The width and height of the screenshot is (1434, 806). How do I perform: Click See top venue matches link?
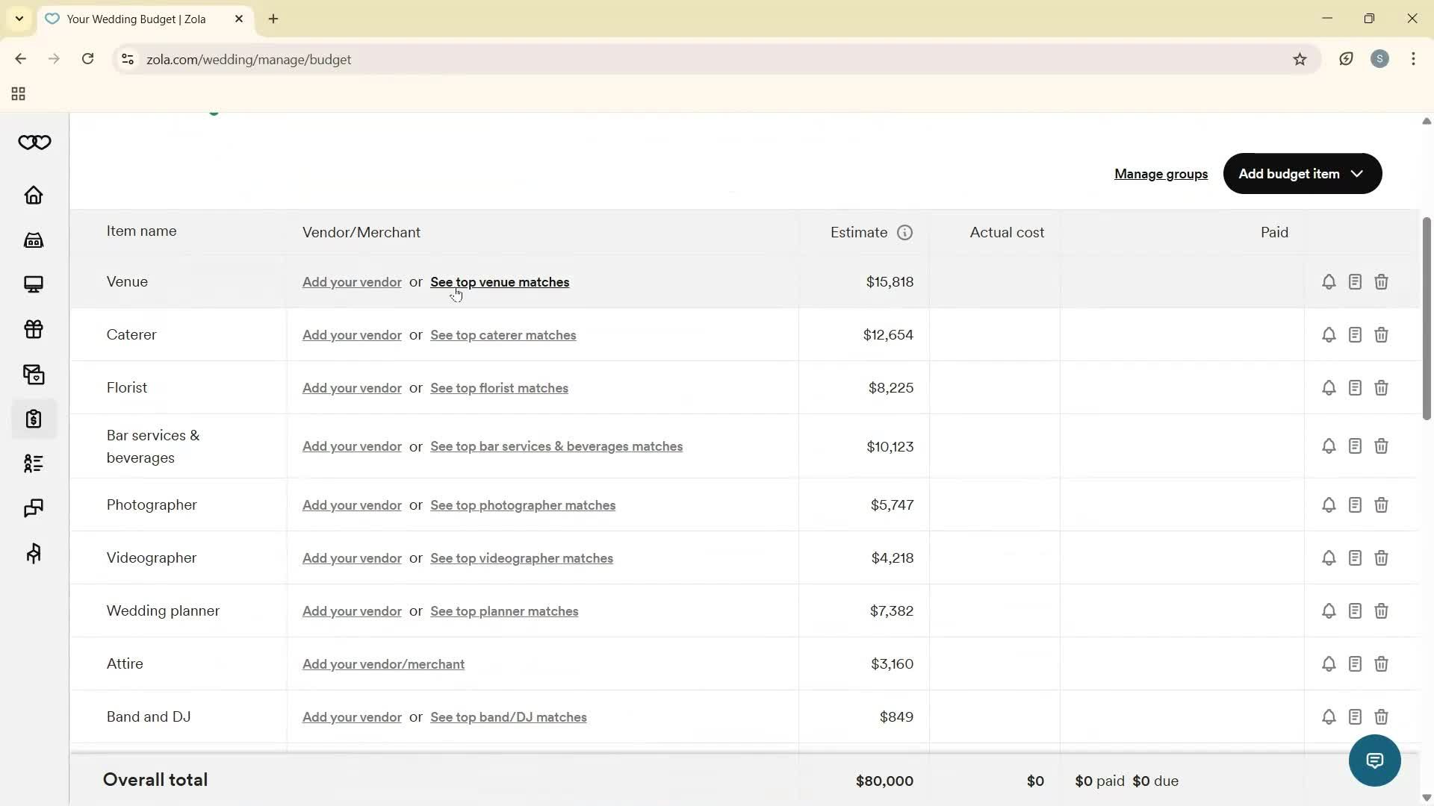click(x=499, y=282)
